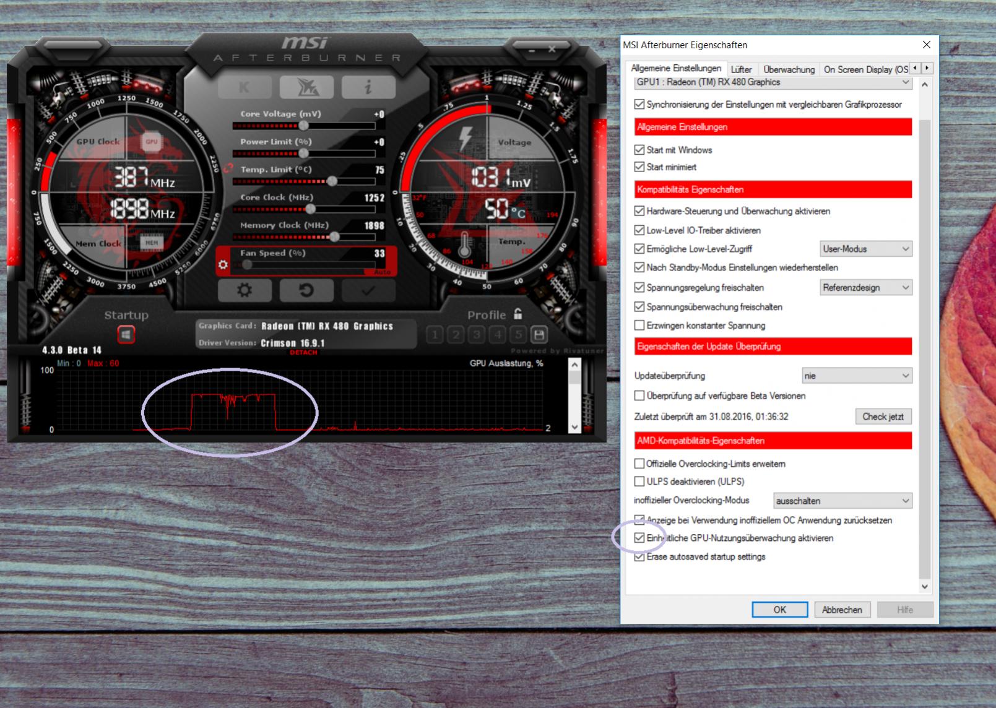Select profile slot 5

[x=519, y=335]
